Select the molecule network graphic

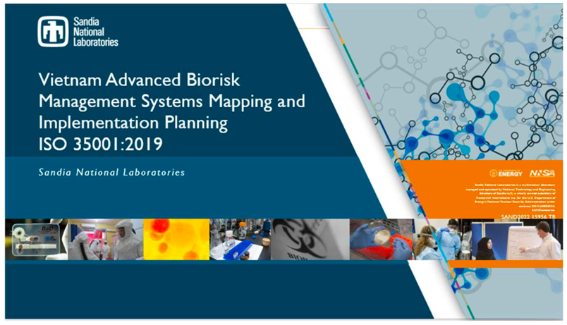(x=451, y=78)
